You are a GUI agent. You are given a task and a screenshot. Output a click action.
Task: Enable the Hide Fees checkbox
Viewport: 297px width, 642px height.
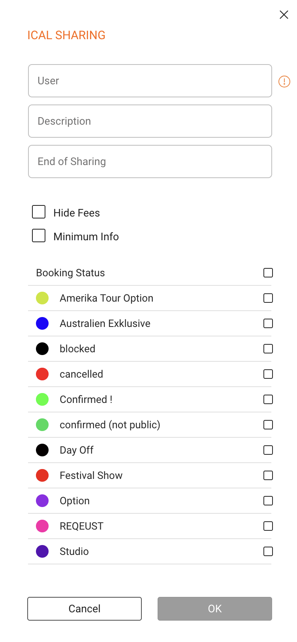(39, 212)
